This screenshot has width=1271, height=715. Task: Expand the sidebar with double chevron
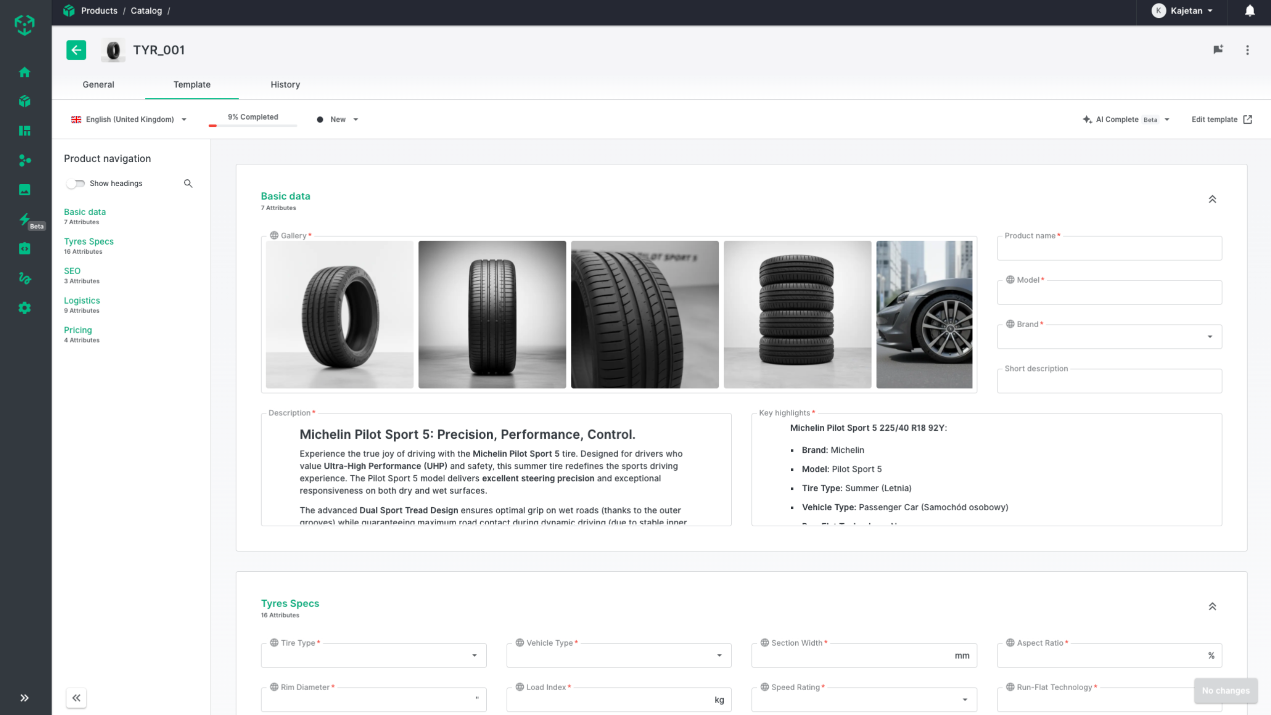[24, 698]
